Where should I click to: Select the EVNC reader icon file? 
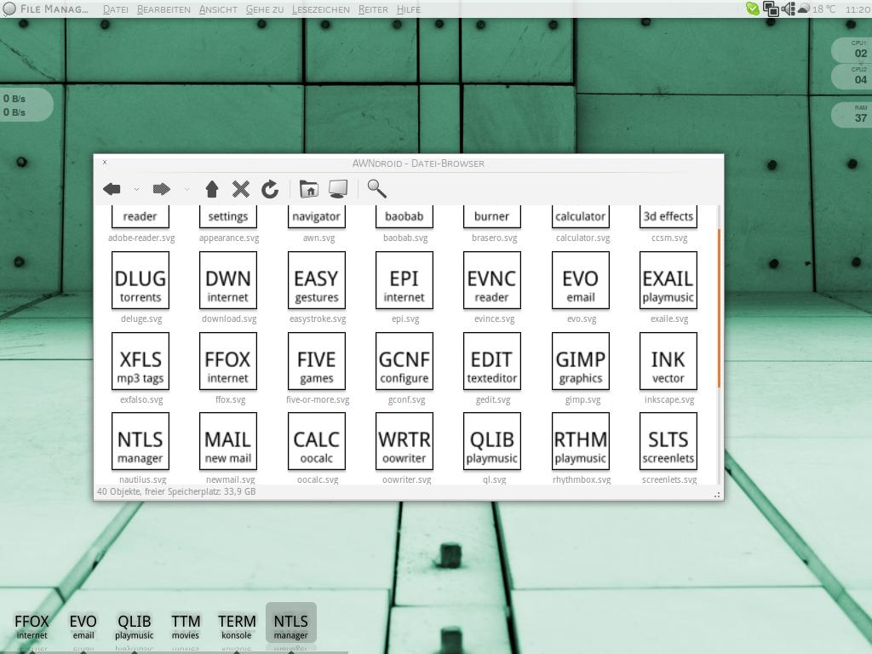[x=492, y=280]
